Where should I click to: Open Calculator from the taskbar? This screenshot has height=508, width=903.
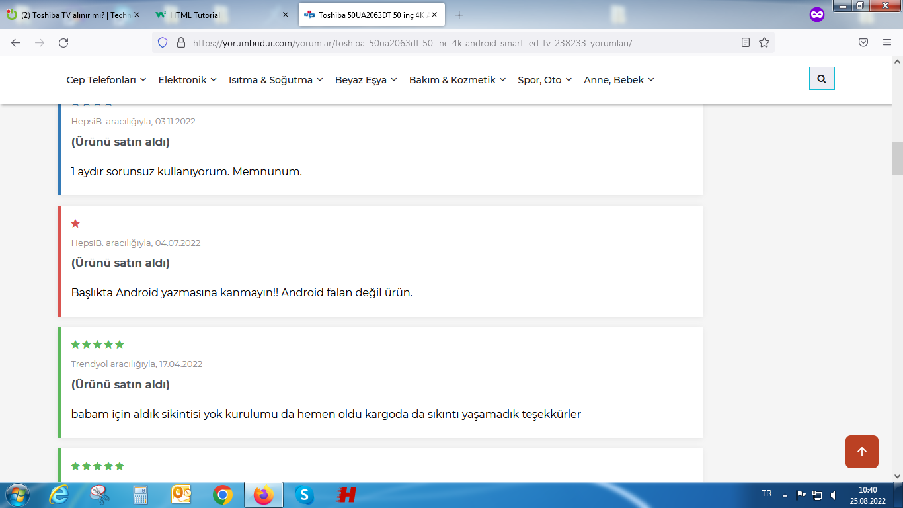140,495
